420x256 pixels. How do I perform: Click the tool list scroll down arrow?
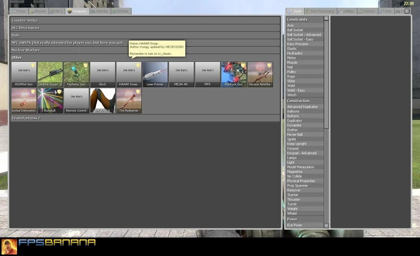click(x=326, y=226)
